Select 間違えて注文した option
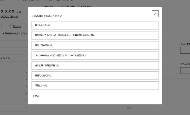This screenshot has height=115, width=190. (x=95, y=75)
